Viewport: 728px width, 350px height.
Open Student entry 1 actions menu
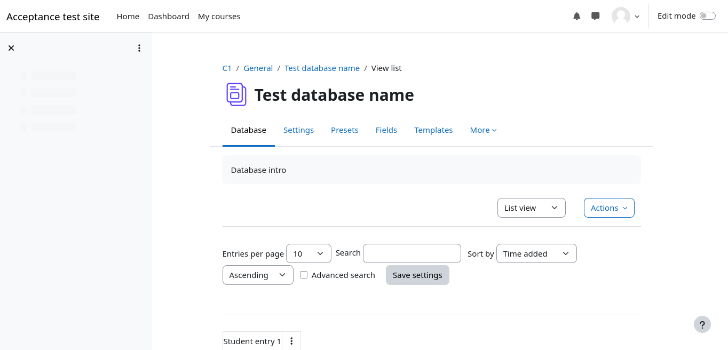click(291, 341)
